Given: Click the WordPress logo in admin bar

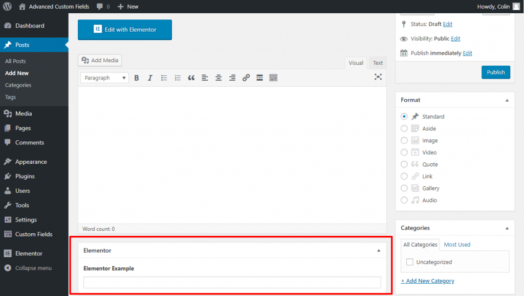Looking at the screenshot, I should [7, 7].
